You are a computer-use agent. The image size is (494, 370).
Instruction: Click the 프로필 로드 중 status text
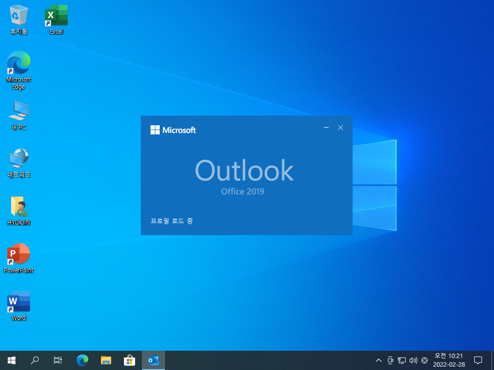pos(172,221)
